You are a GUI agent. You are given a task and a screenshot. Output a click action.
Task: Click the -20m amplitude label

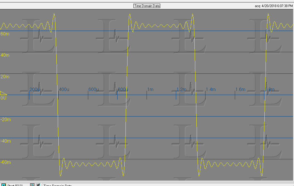coord(6,120)
